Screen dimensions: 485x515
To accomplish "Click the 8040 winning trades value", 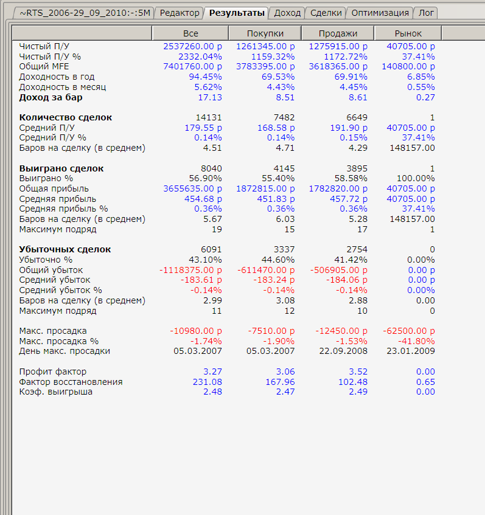I will (211, 168).
